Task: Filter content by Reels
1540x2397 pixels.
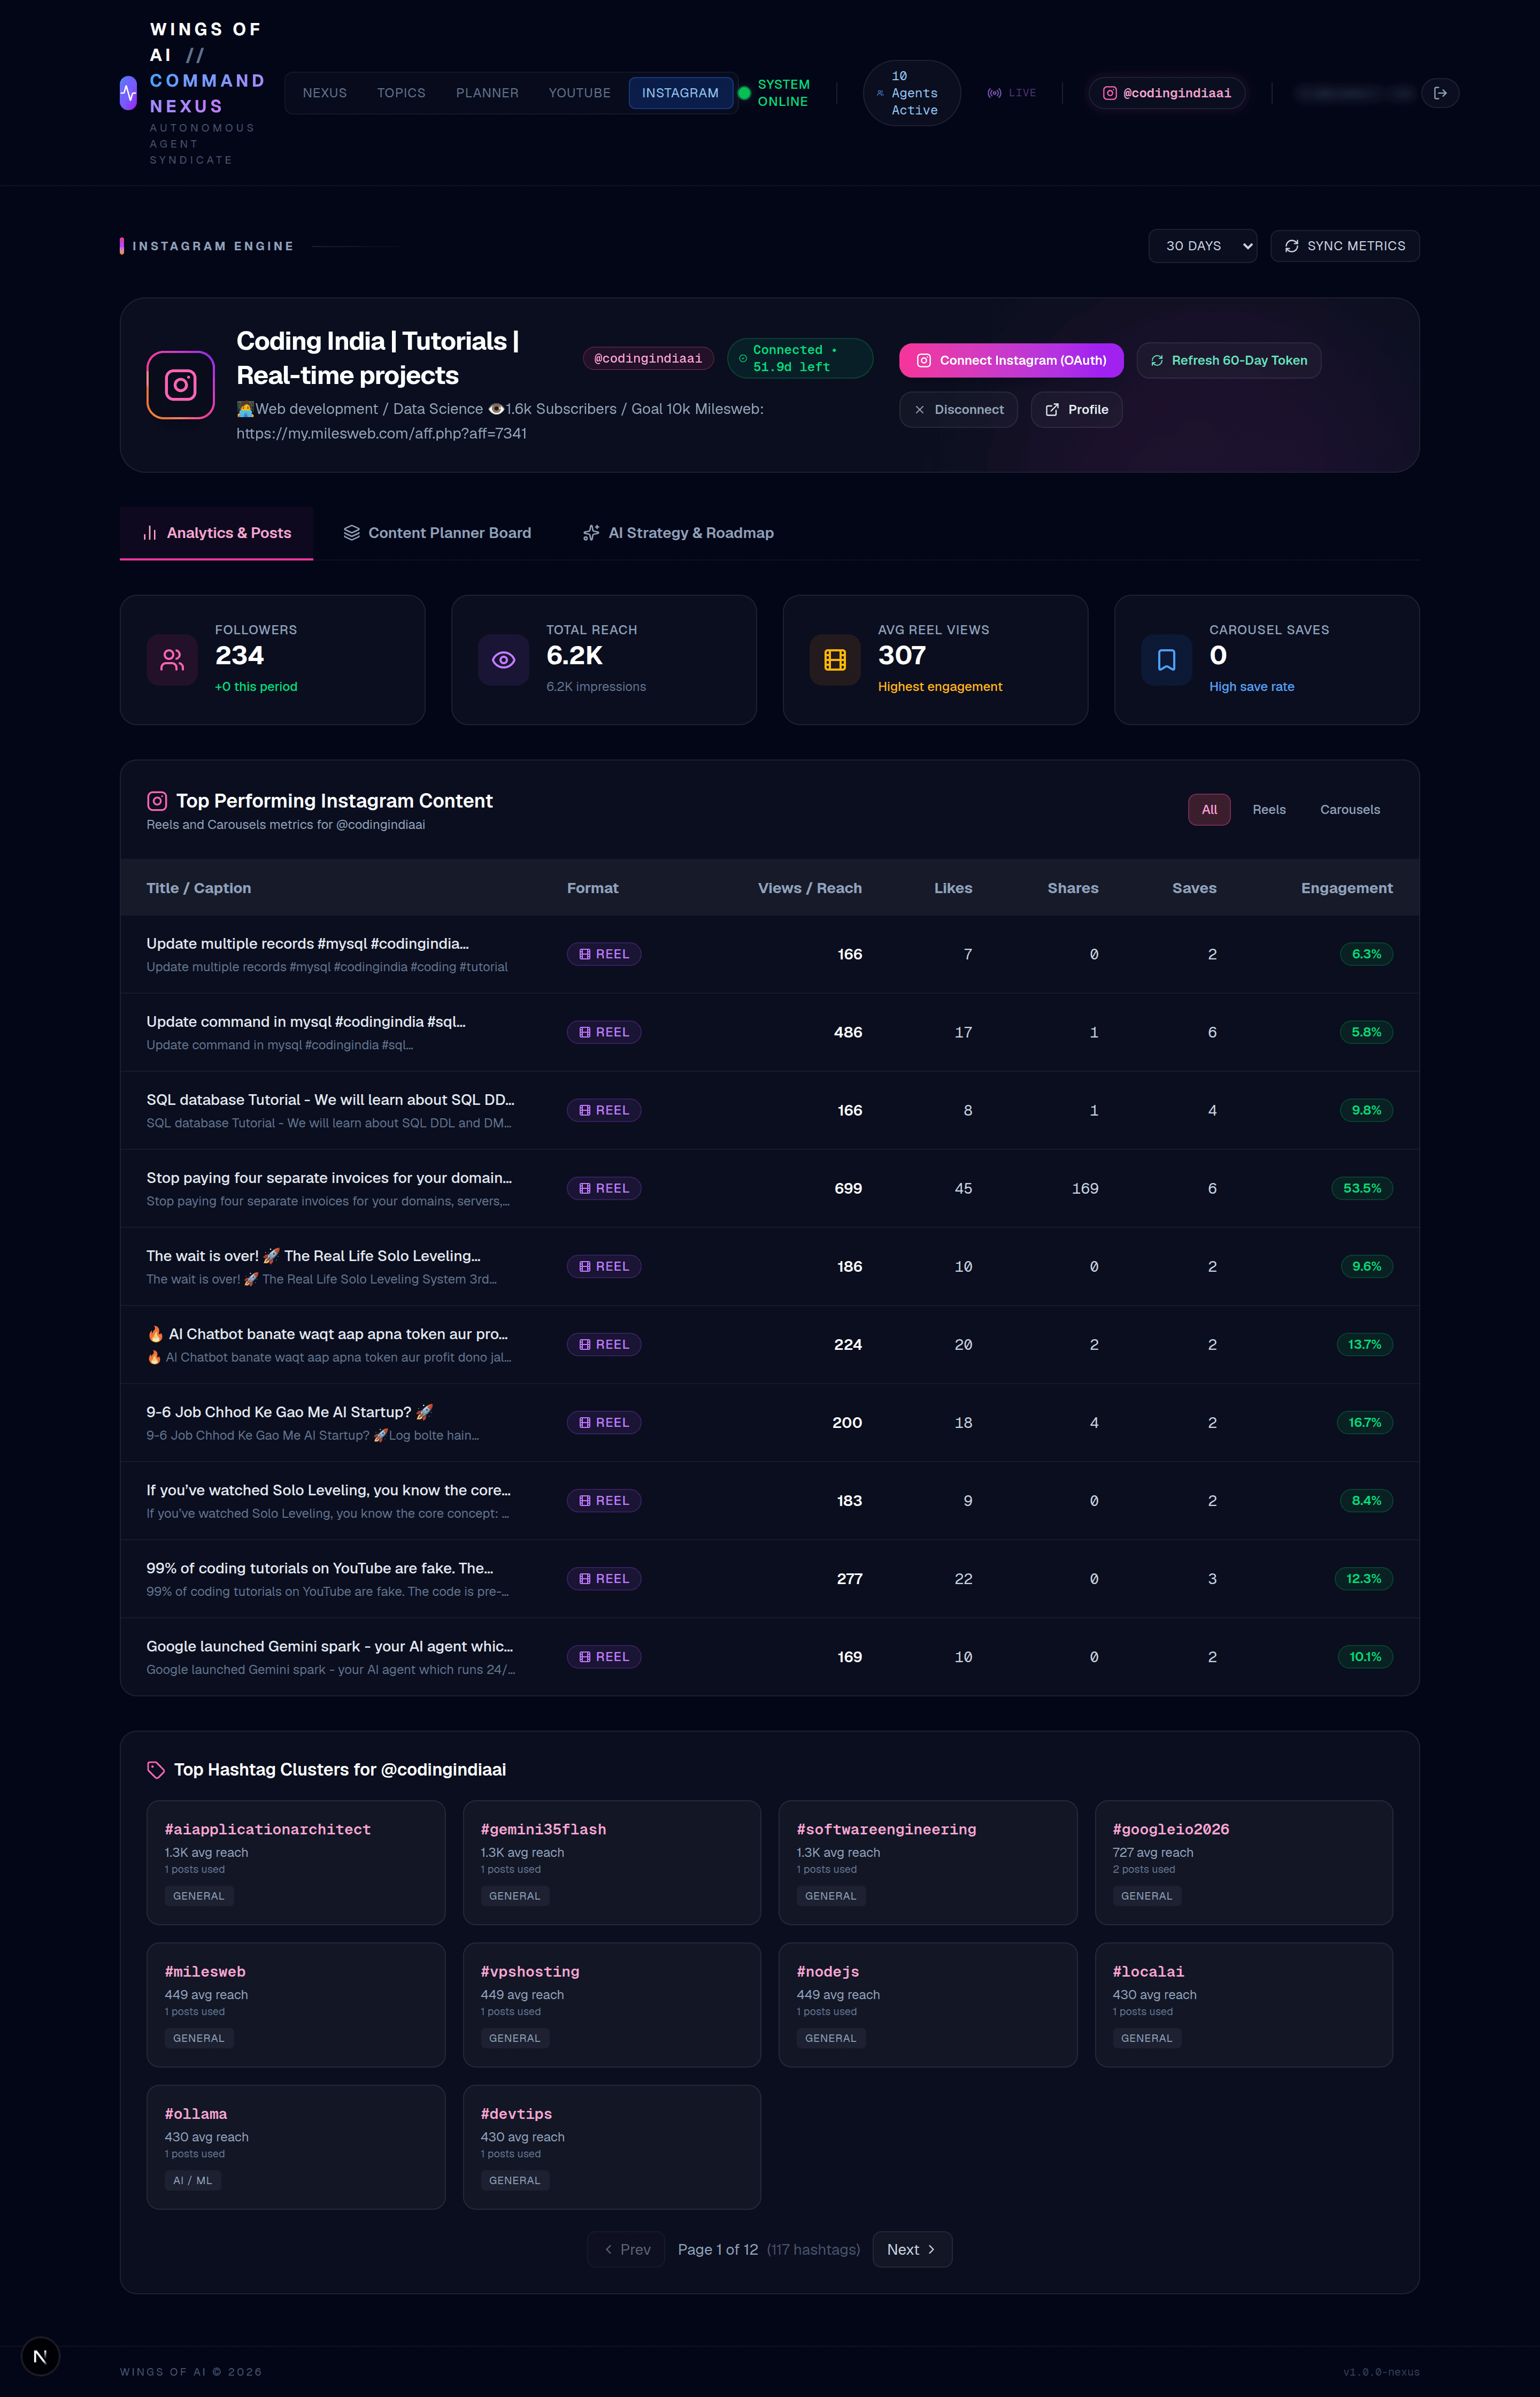Action: 1269,810
